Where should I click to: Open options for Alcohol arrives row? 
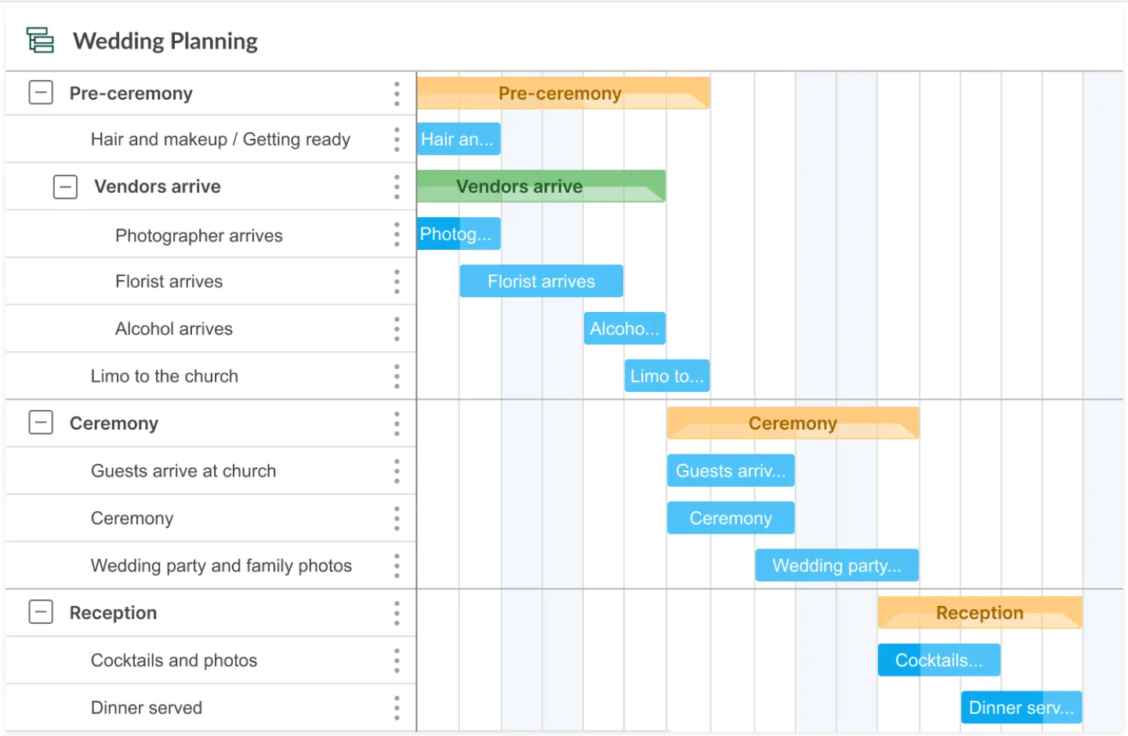click(x=397, y=328)
